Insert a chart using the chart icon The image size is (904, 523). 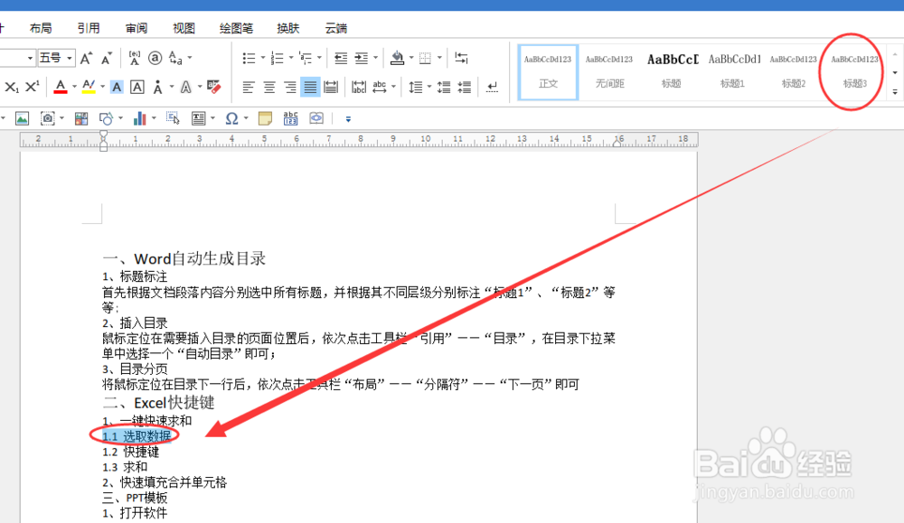coord(141,118)
